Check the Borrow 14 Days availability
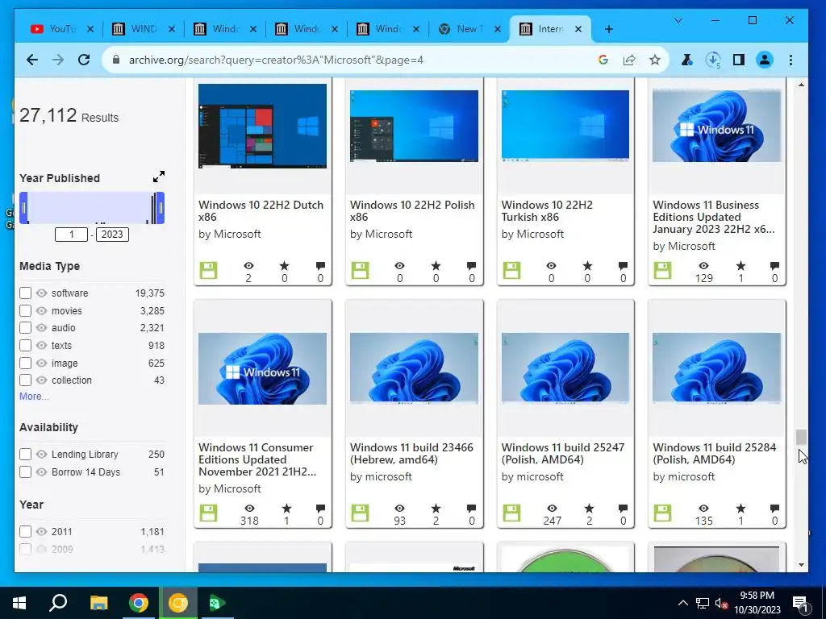 click(25, 472)
